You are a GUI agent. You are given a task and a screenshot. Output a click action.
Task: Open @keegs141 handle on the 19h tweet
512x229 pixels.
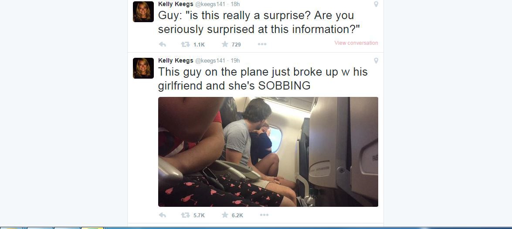(x=210, y=60)
